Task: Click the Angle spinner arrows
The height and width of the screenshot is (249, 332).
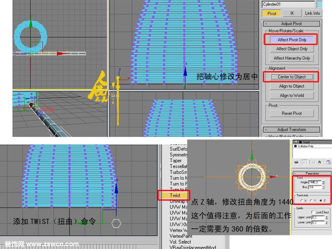Action: point(323,182)
